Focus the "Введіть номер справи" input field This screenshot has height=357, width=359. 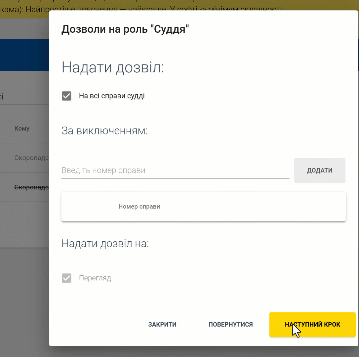click(175, 171)
